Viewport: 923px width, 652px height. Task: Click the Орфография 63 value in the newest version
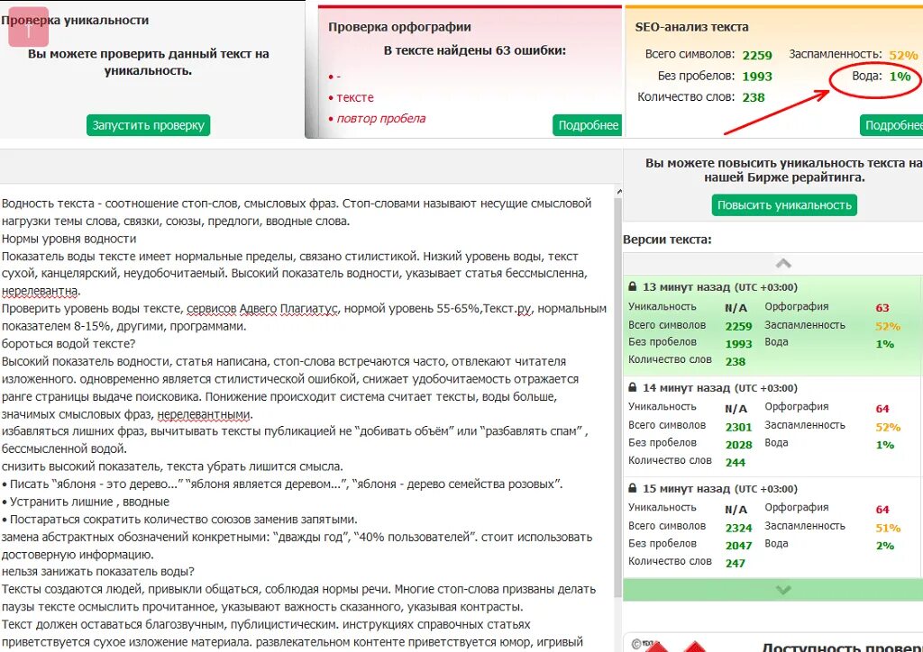[x=882, y=307]
